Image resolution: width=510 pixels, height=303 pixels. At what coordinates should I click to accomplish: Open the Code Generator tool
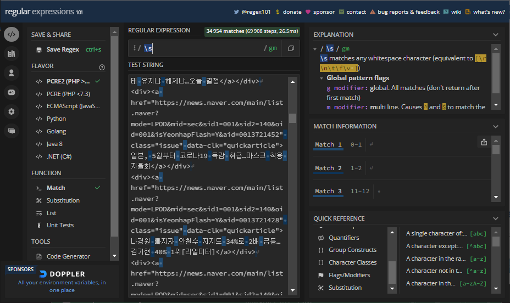tap(68, 256)
